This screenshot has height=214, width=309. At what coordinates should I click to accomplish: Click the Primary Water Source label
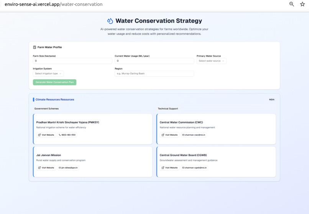[x=209, y=56]
